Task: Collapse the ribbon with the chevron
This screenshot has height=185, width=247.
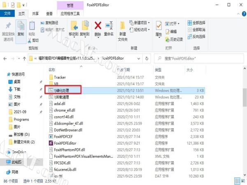Action: pos(238,14)
